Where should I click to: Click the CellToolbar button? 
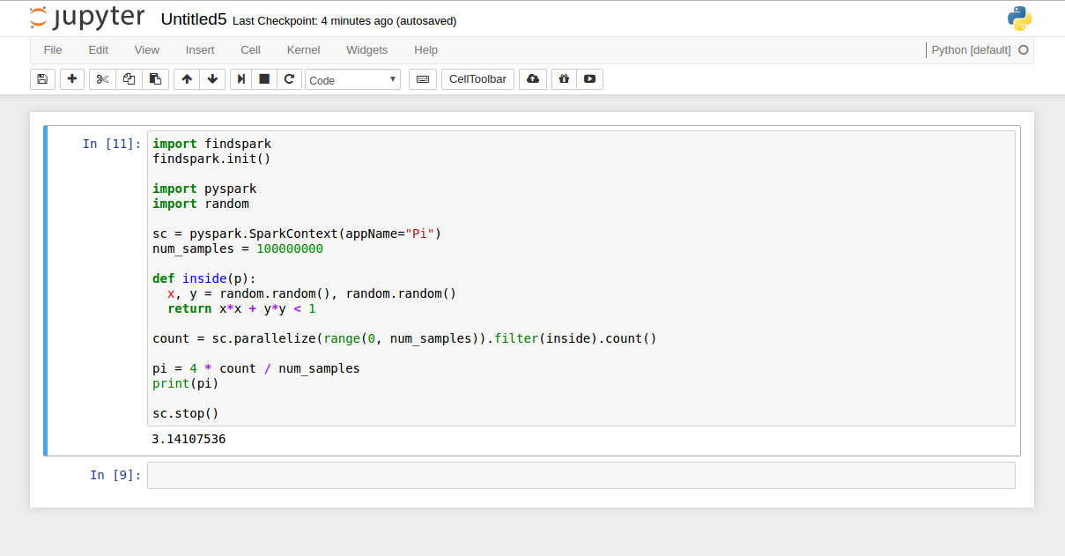coord(477,78)
